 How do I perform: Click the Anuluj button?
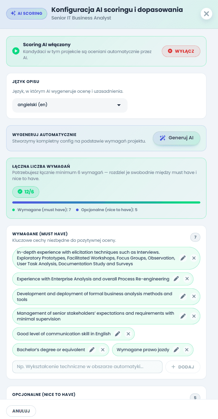(x=21, y=411)
